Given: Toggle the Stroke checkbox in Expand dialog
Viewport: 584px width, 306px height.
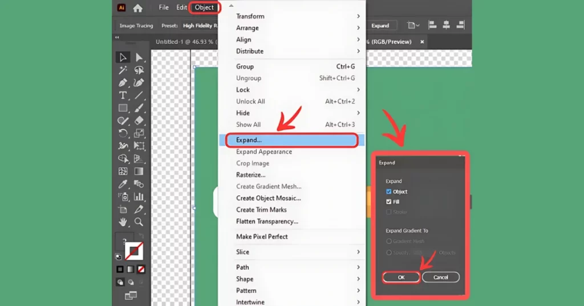Looking at the screenshot, I should (x=389, y=212).
